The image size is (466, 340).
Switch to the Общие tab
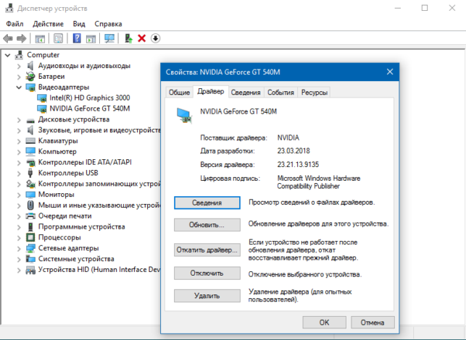pos(179,93)
